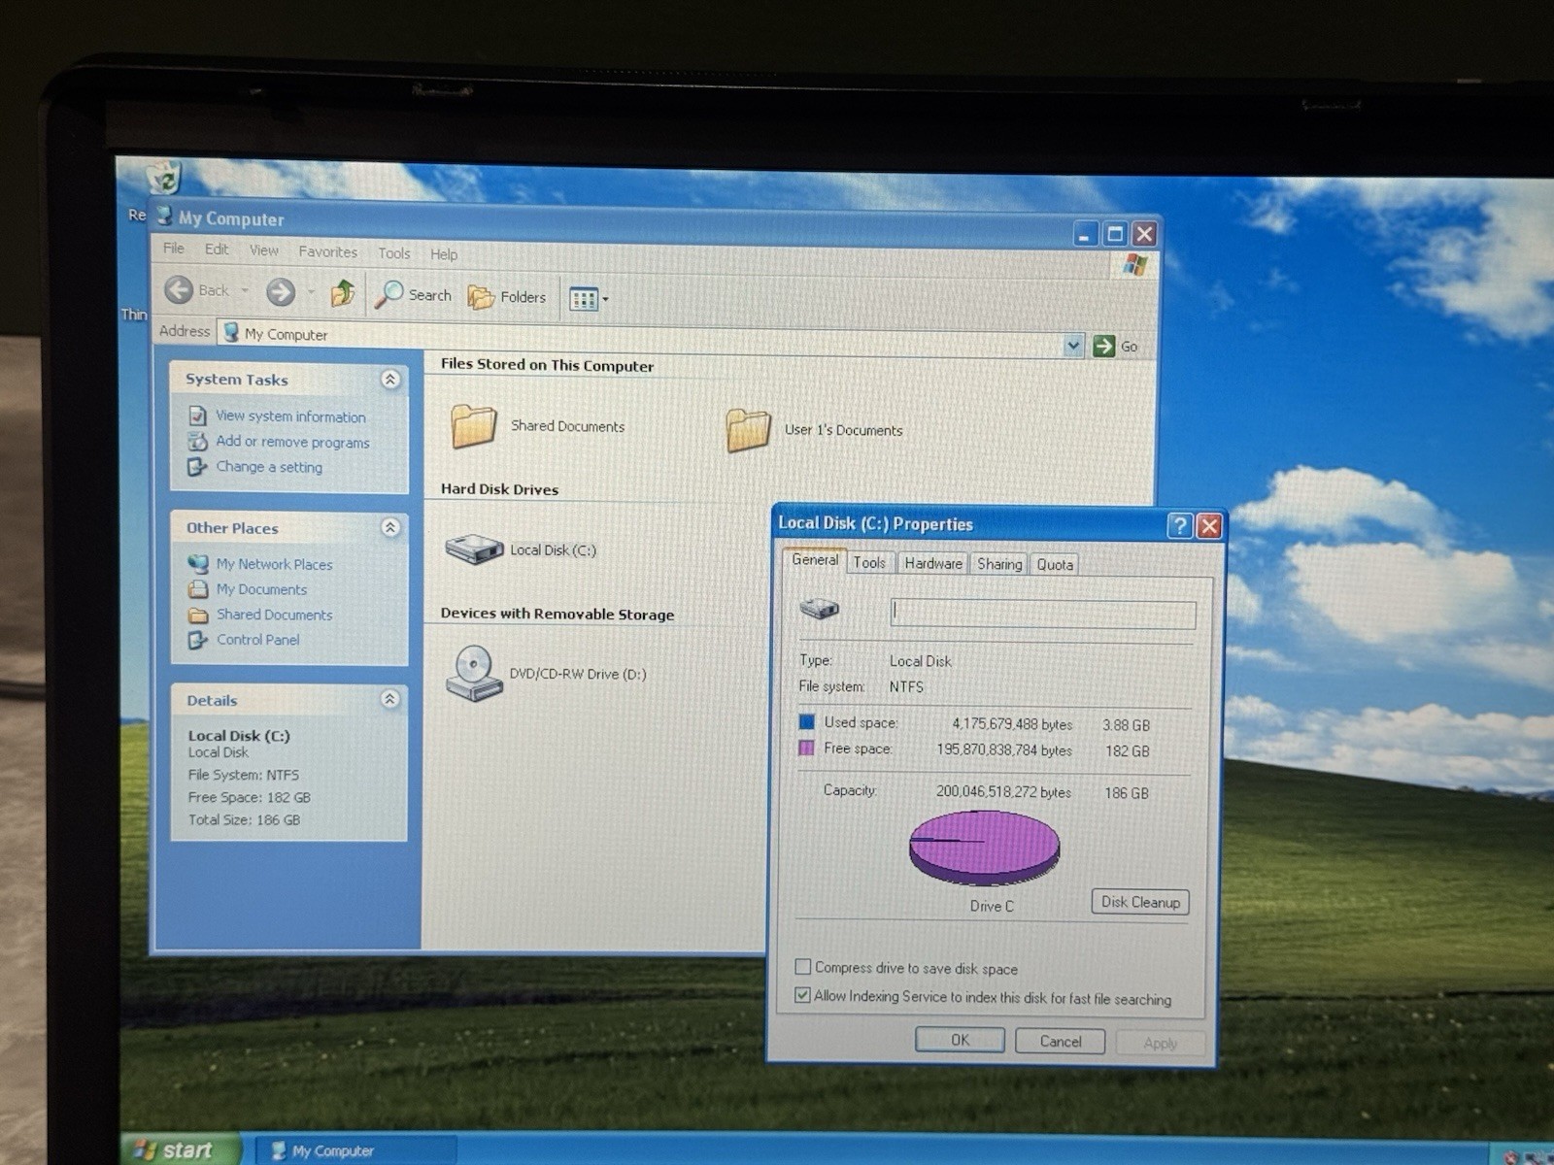1554x1165 pixels.
Task: Open My Documents link in Other Places
Action: [261, 589]
